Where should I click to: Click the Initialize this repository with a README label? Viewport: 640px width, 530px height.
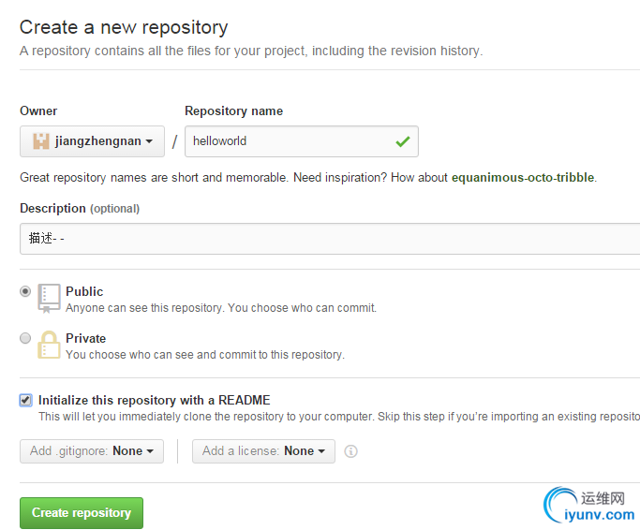[154, 400]
